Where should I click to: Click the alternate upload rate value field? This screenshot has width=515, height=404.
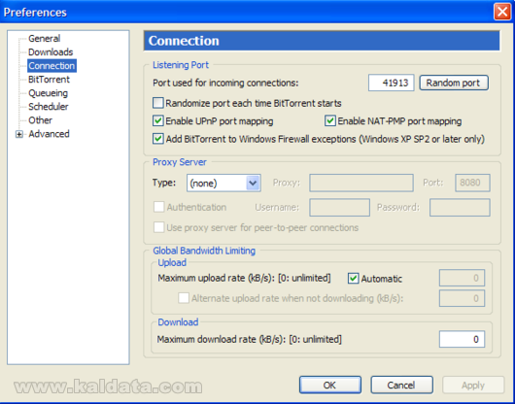(x=462, y=298)
